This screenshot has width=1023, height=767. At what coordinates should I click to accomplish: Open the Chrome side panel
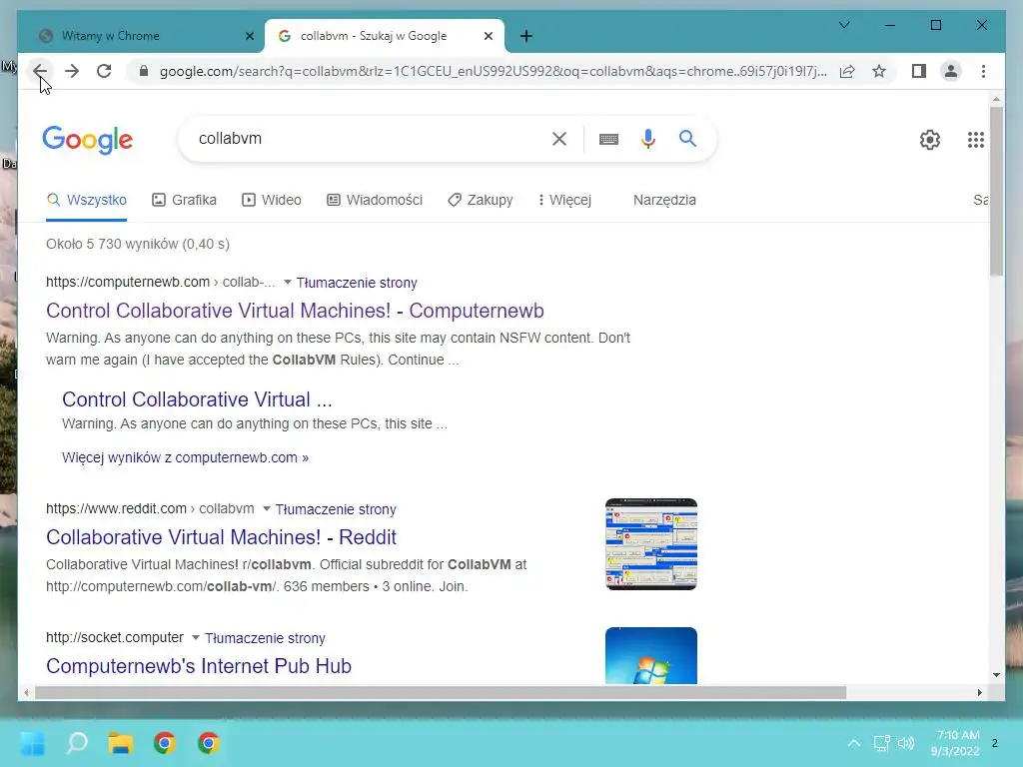click(919, 71)
